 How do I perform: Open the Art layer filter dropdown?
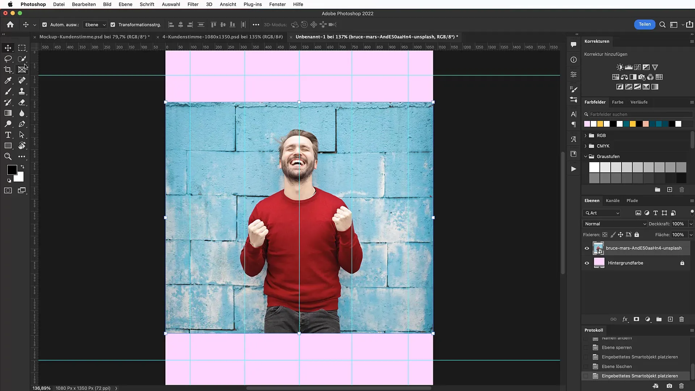point(602,213)
